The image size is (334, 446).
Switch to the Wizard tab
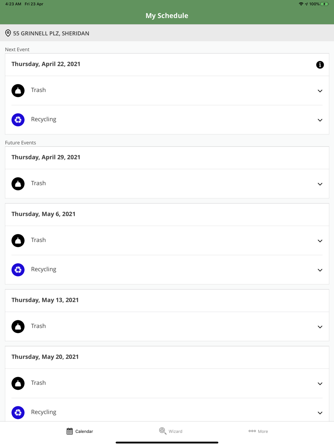[171, 431]
